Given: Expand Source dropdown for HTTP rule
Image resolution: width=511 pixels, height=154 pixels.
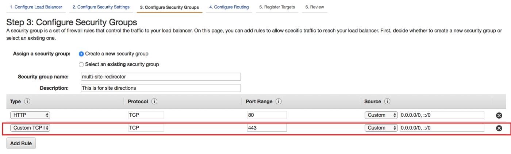Looking at the screenshot, I should (381, 115).
